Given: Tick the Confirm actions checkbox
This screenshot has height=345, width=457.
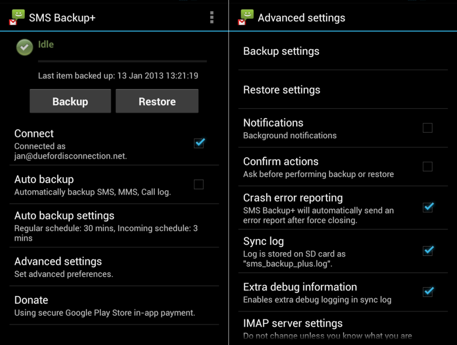Looking at the screenshot, I should pyautogui.click(x=428, y=166).
